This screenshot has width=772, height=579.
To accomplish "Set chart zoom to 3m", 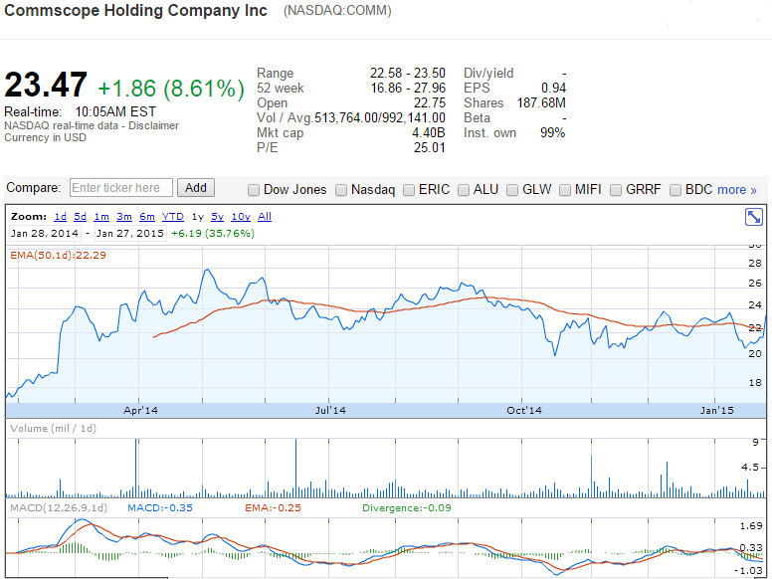I will pos(124,217).
